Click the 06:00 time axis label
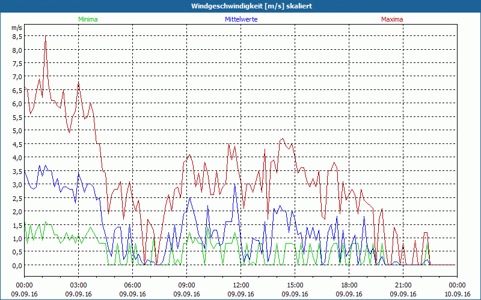This screenshot has width=481, height=300. coord(132,286)
